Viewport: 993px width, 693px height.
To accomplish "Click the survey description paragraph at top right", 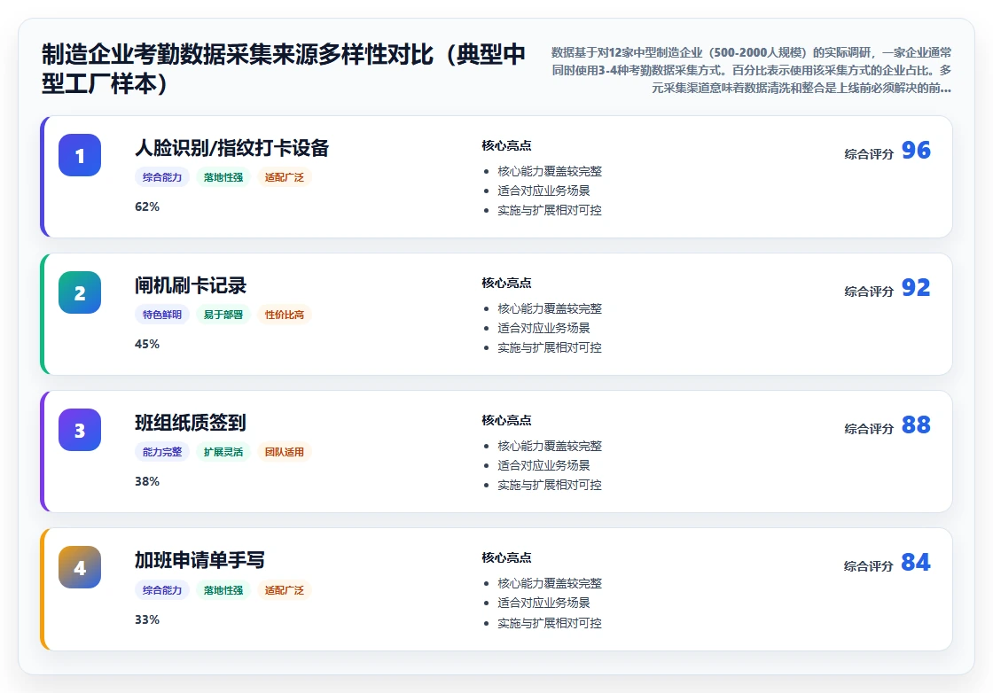I will (x=750, y=70).
